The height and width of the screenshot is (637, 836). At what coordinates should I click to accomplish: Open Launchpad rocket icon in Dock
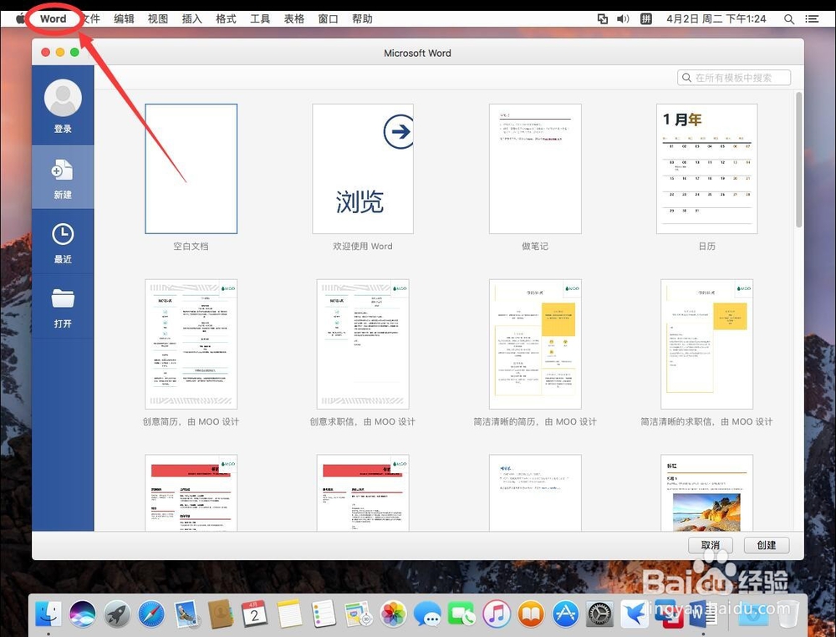(x=117, y=614)
